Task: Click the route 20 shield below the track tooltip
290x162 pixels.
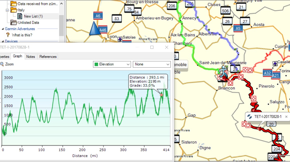Action: 271,124
